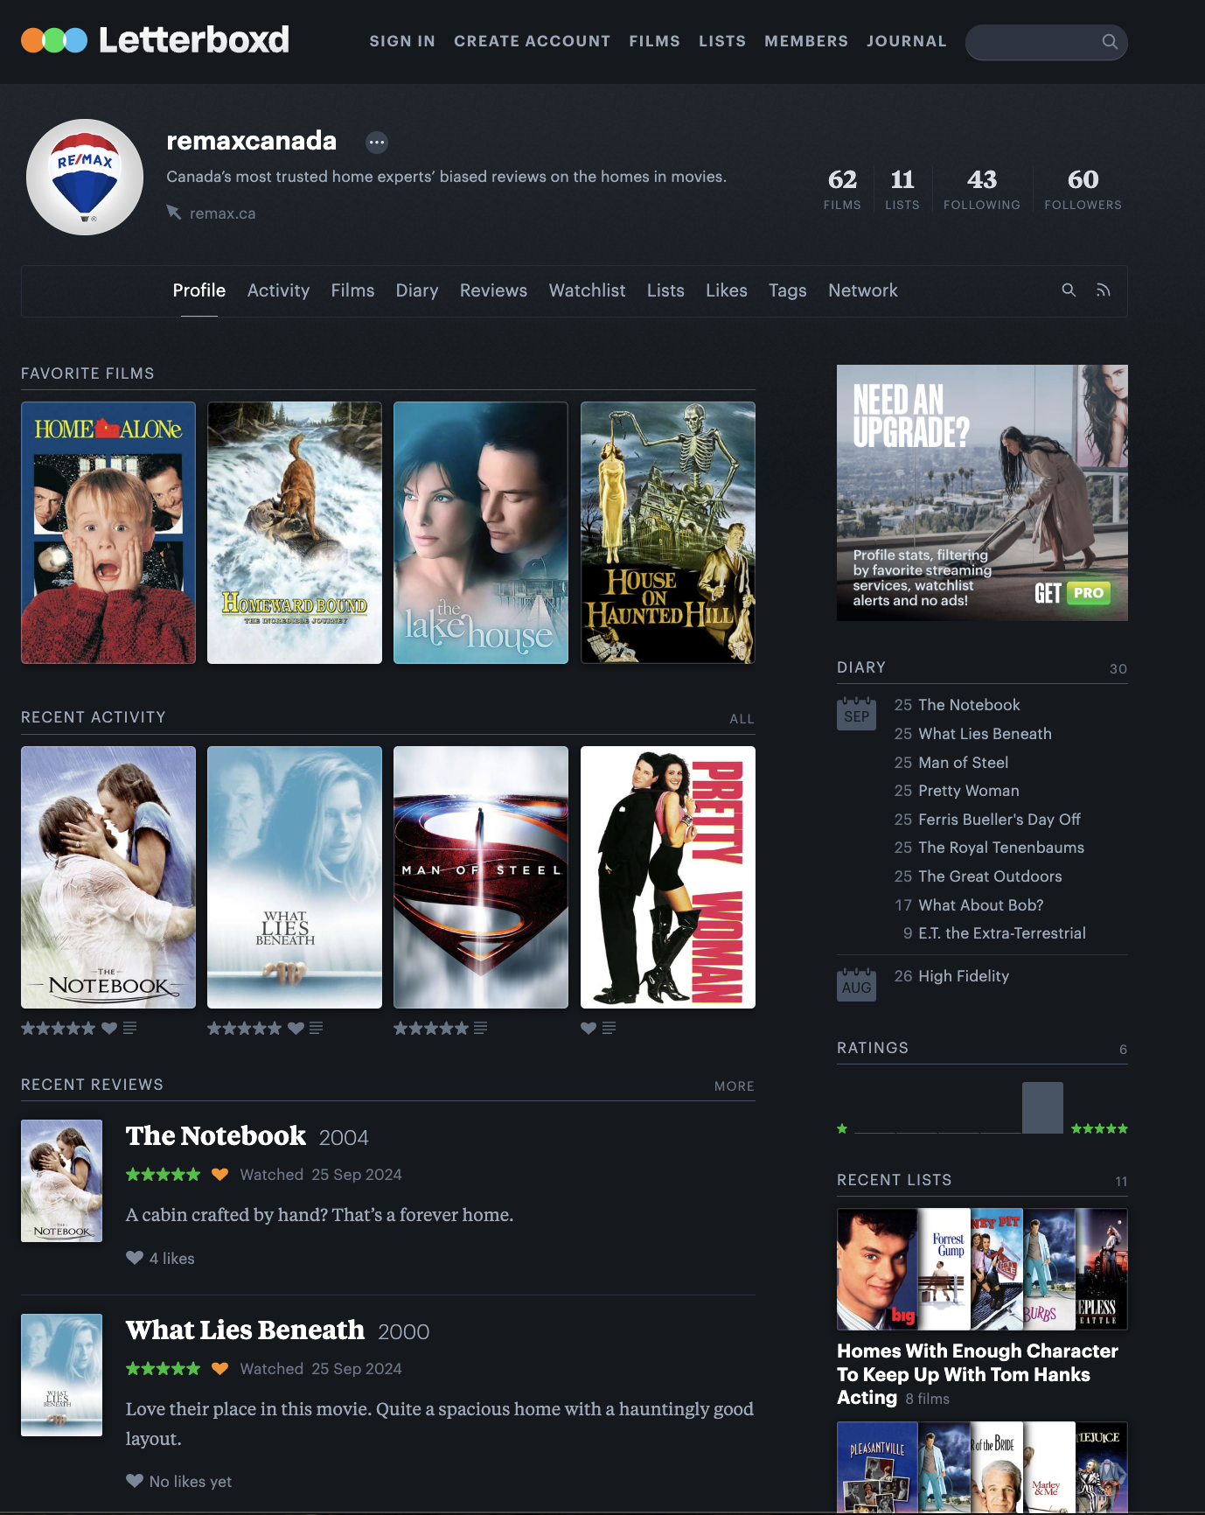View the 43 Following count
Screen dimensions: 1205x1515
pyautogui.click(x=982, y=189)
